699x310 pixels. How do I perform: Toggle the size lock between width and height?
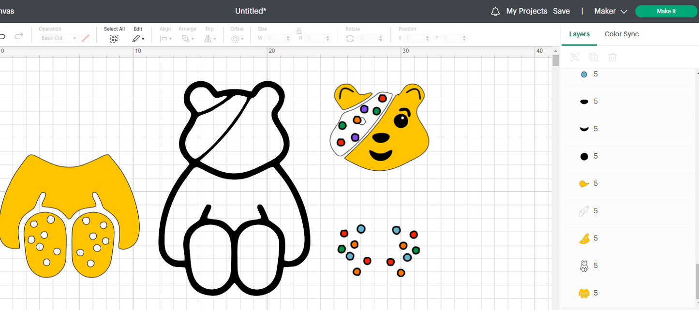(x=299, y=30)
